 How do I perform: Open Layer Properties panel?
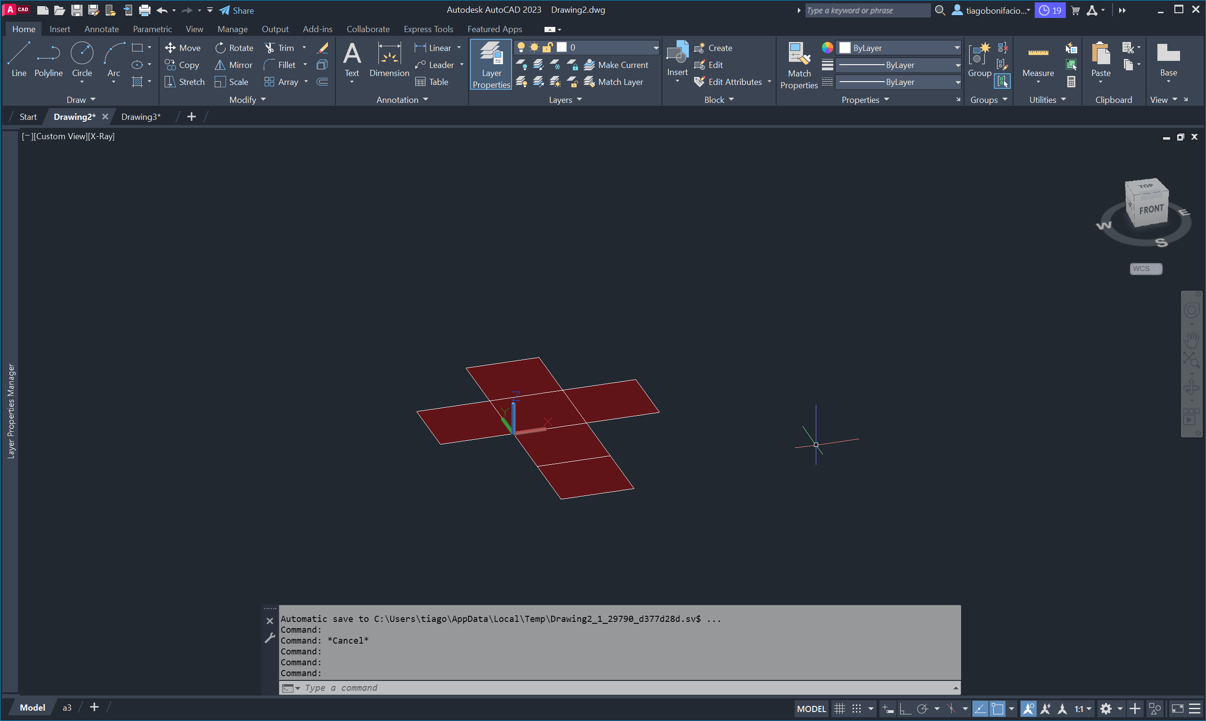(x=491, y=64)
